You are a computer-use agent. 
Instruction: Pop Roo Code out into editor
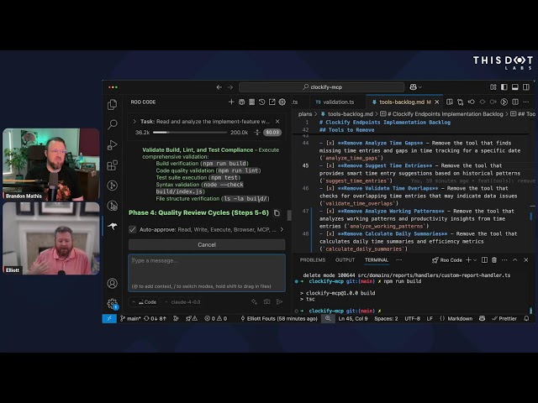point(272,102)
